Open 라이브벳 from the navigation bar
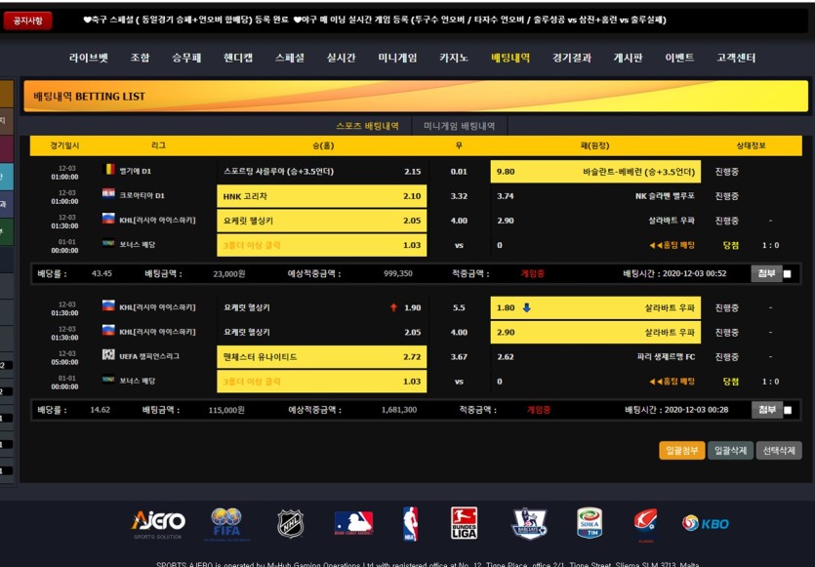Viewport: 815px width, 567px height. (89, 58)
